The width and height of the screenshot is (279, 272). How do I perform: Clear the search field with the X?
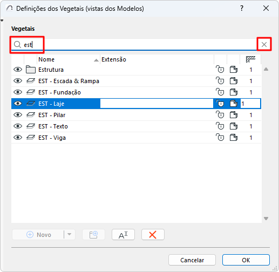click(264, 44)
